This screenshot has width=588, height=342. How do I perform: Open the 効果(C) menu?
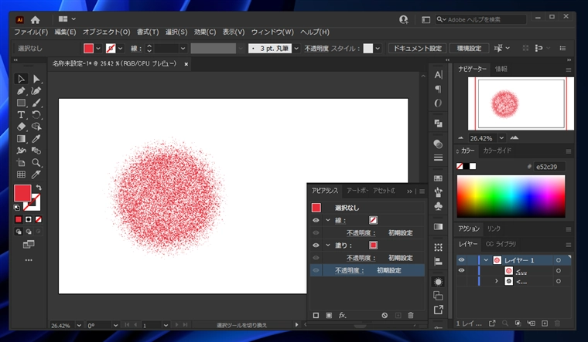(205, 32)
